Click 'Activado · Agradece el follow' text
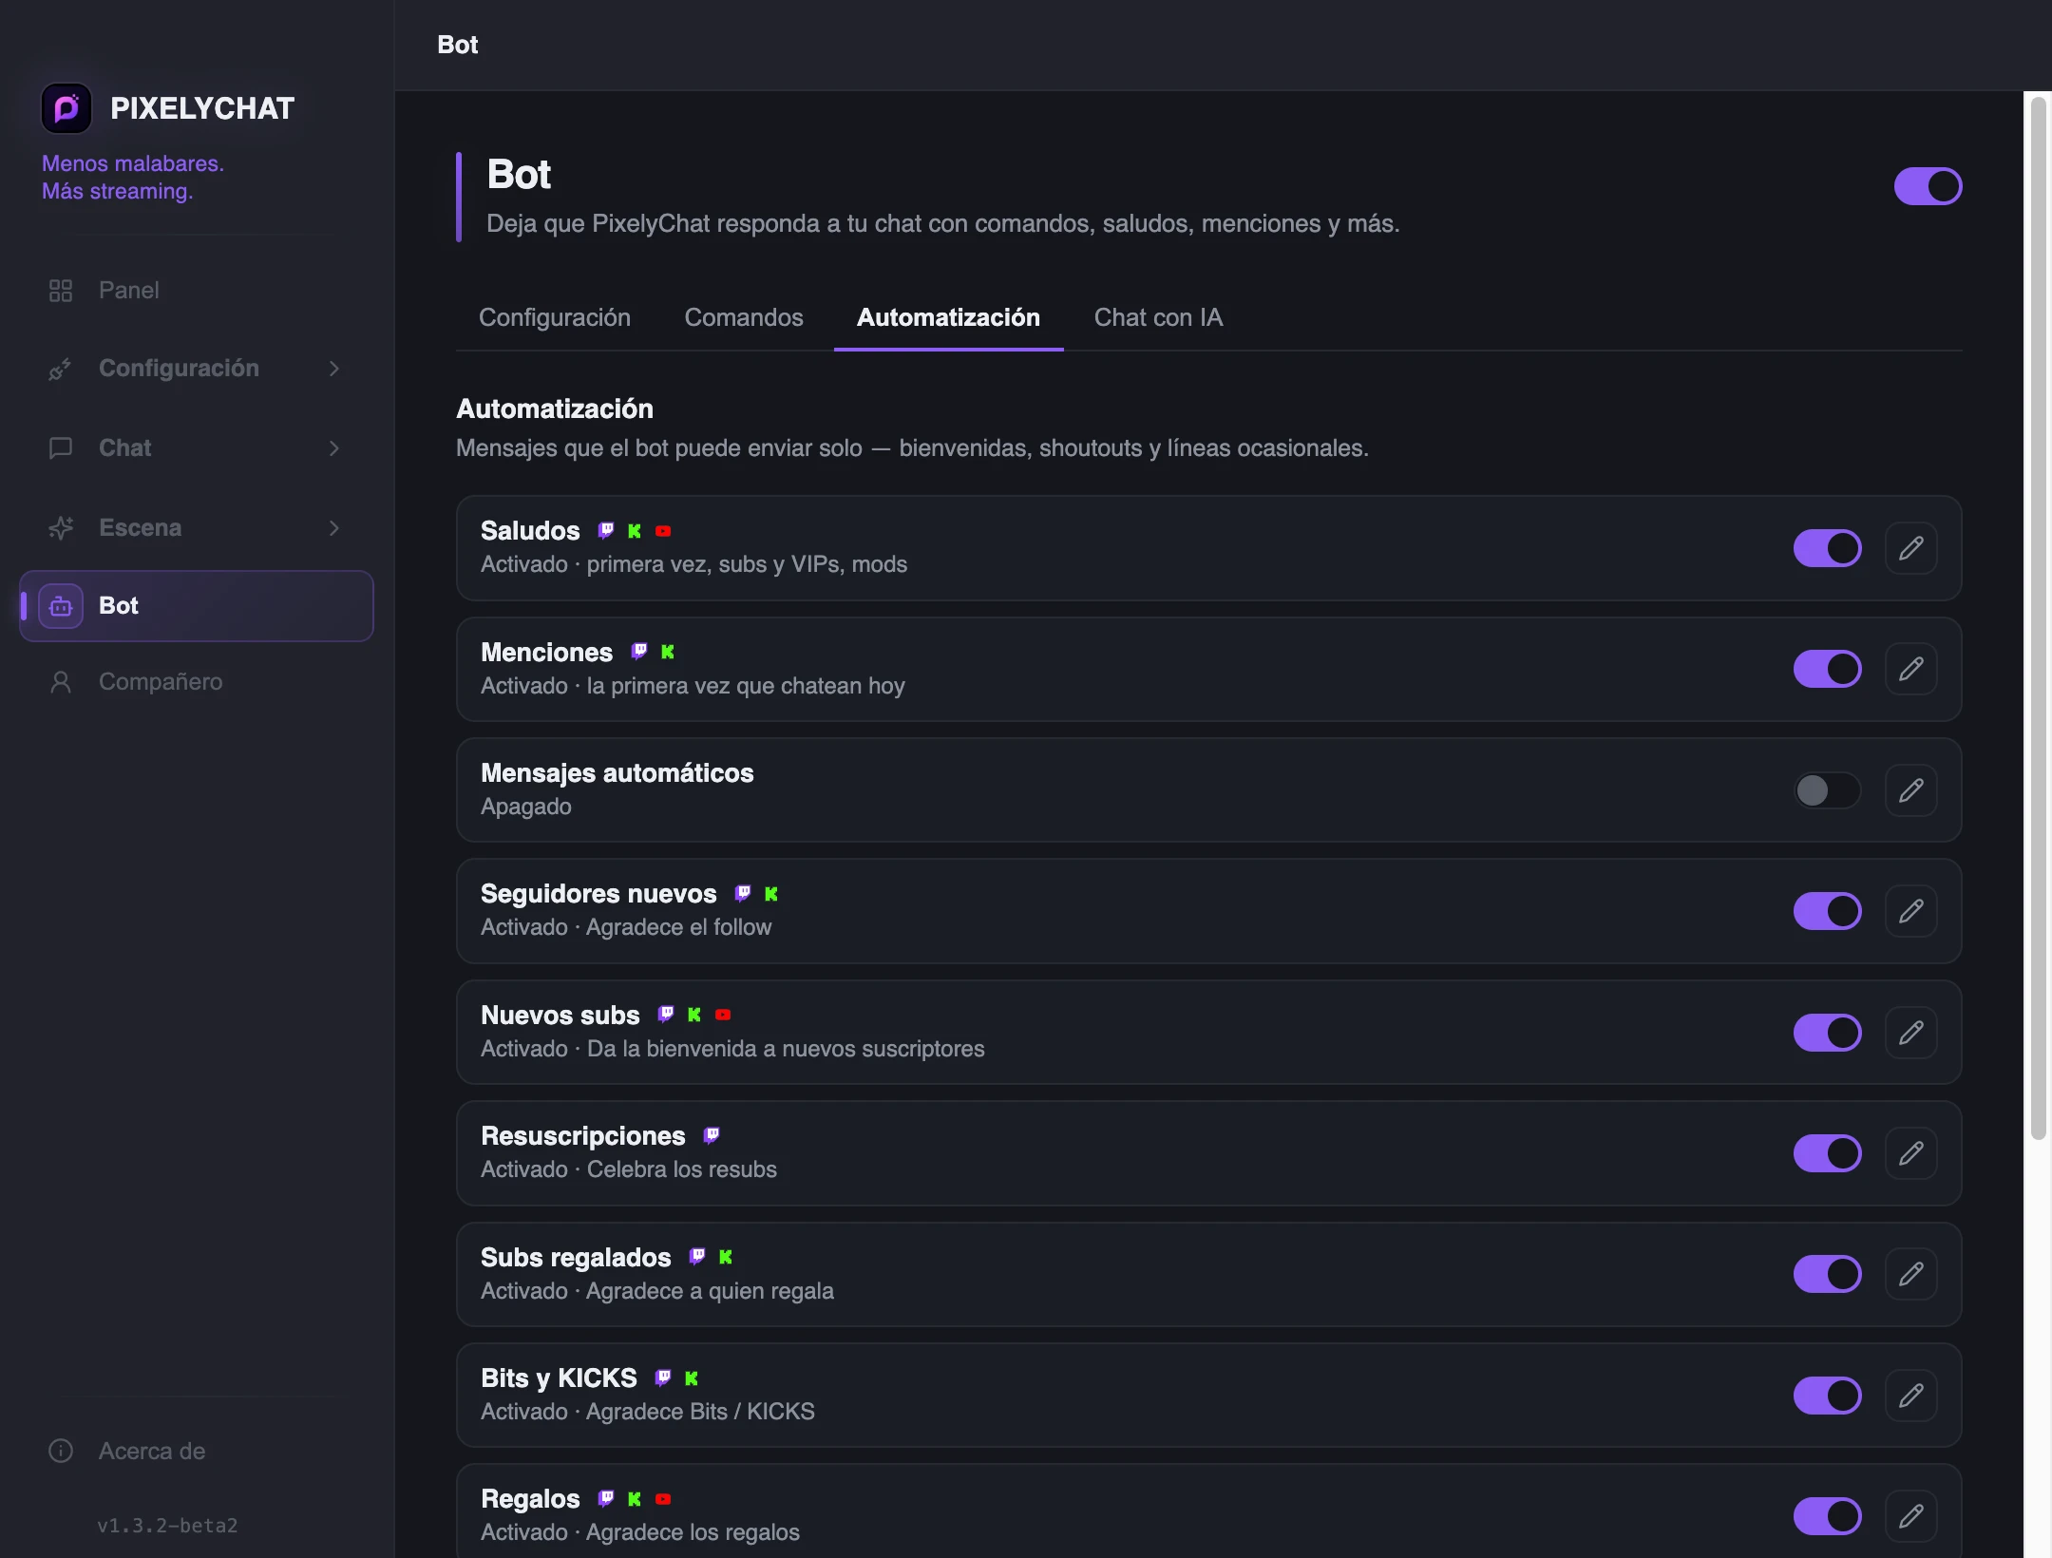This screenshot has height=1558, width=2052. 626,927
